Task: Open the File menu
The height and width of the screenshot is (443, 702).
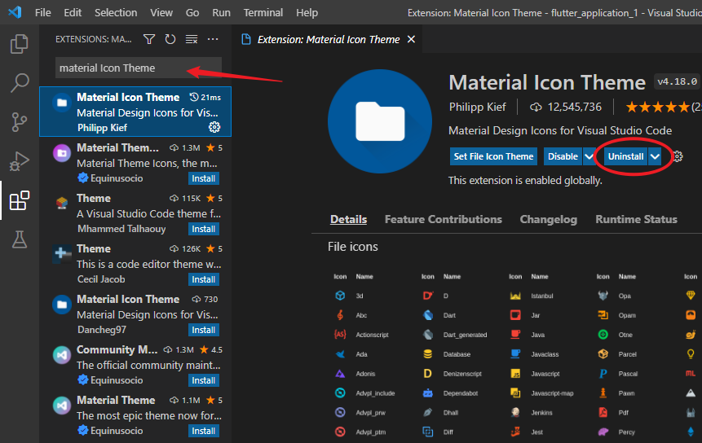Action: pyautogui.click(x=43, y=12)
